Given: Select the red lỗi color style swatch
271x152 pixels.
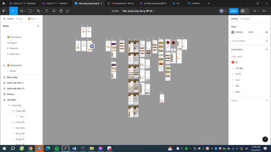Looking at the screenshot, I should [x=233, y=62].
